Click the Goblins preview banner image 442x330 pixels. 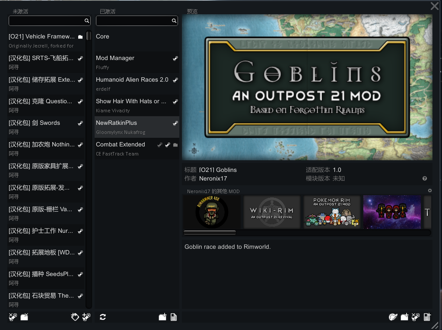pos(307,87)
